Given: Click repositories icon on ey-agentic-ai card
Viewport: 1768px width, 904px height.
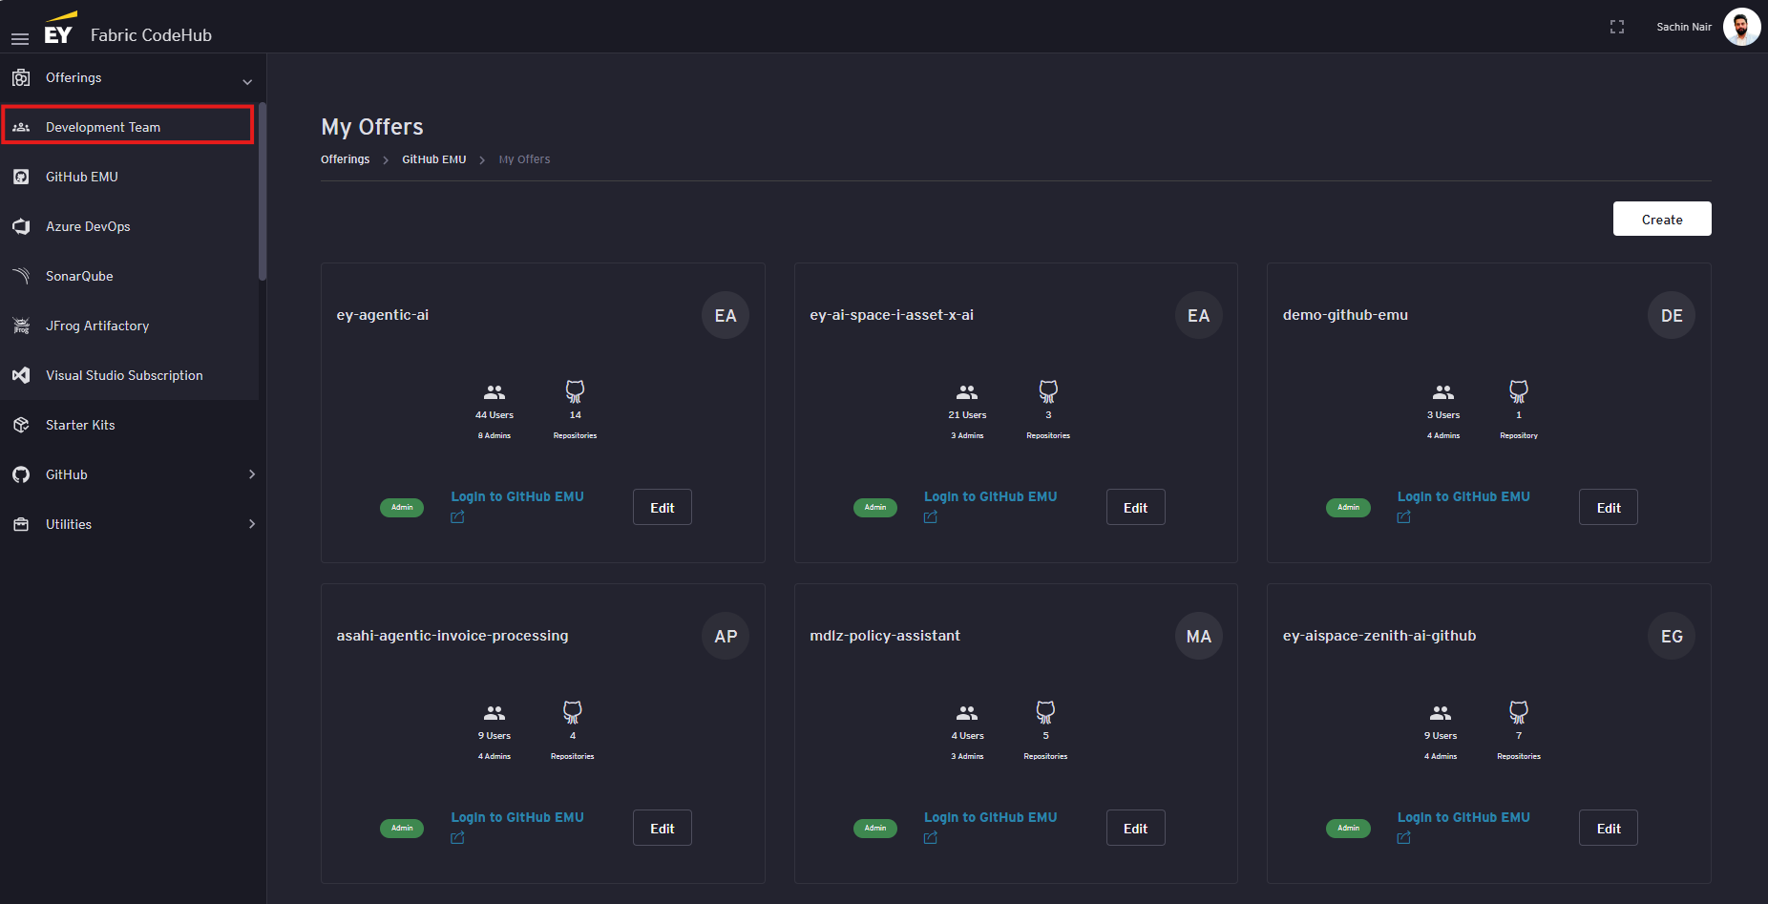Looking at the screenshot, I should (x=575, y=391).
